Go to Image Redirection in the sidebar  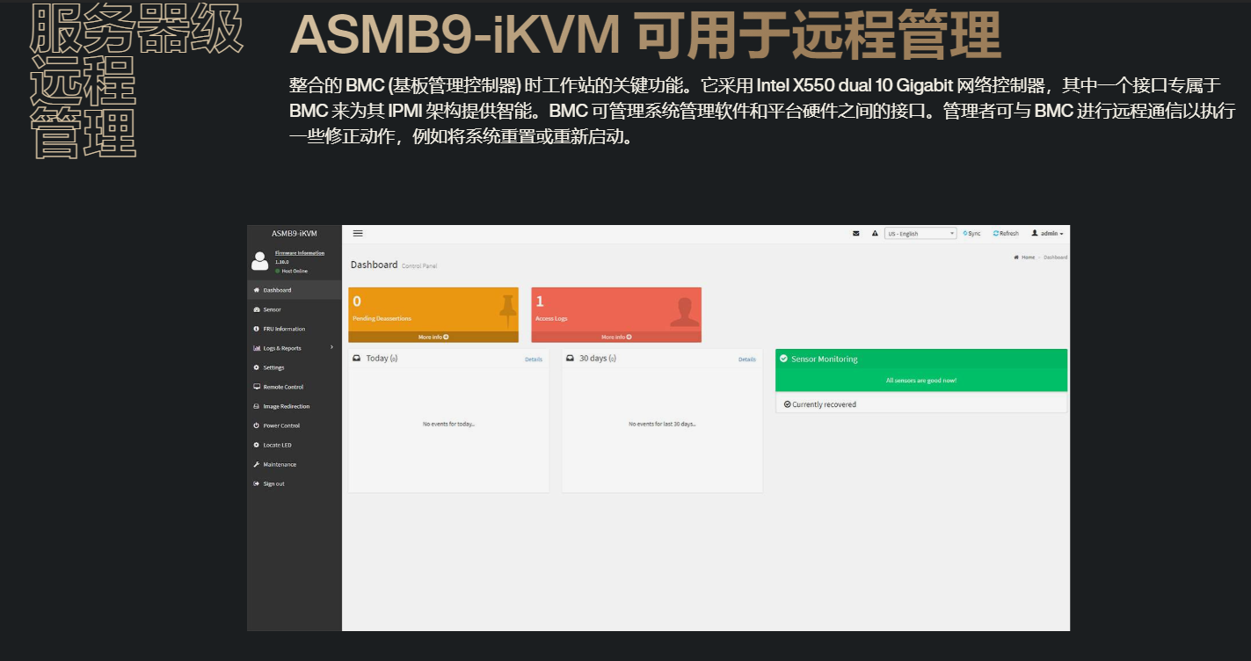[286, 406]
